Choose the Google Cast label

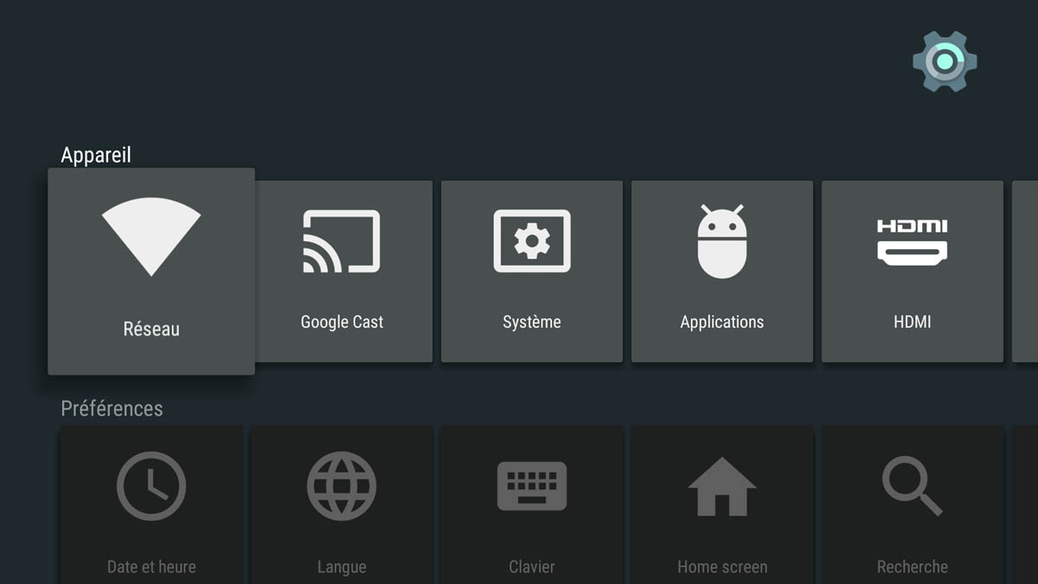pyautogui.click(x=342, y=322)
